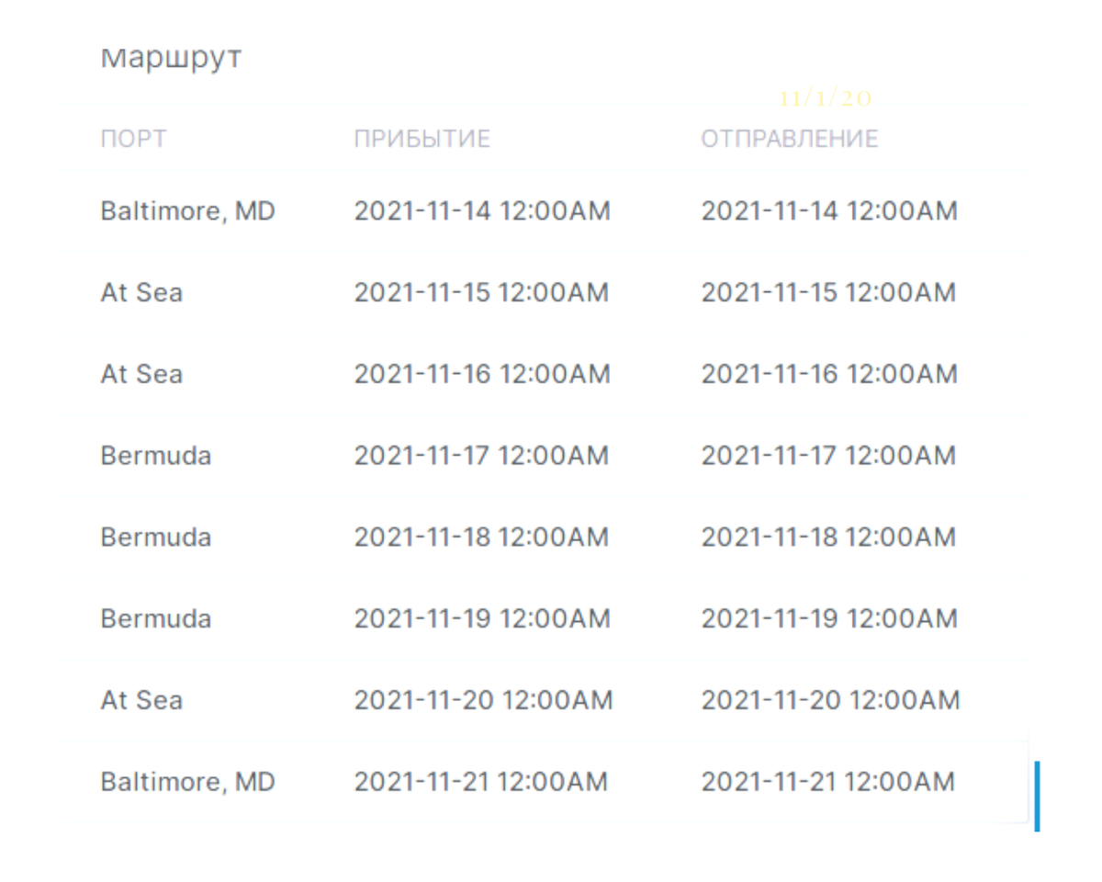Click the Маршрут heading

pyautogui.click(x=171, y=58)
